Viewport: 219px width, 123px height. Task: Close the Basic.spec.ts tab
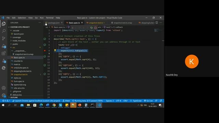(x=82, y=23)
